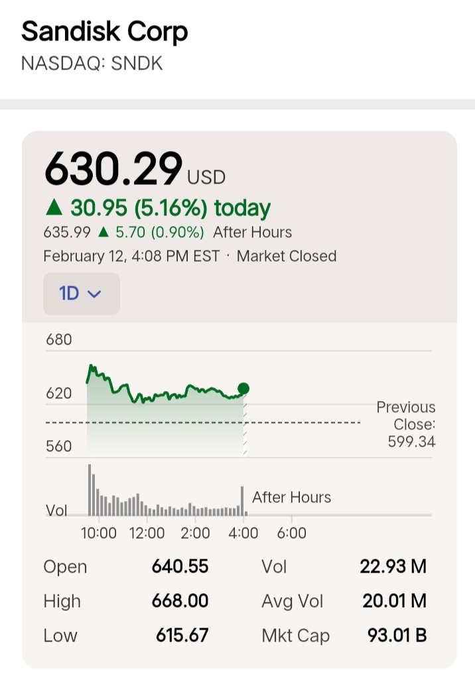This screenshot has width=475, height=684.
Task: Click the Previous Close 599.34 label
Action: point(406,424)
